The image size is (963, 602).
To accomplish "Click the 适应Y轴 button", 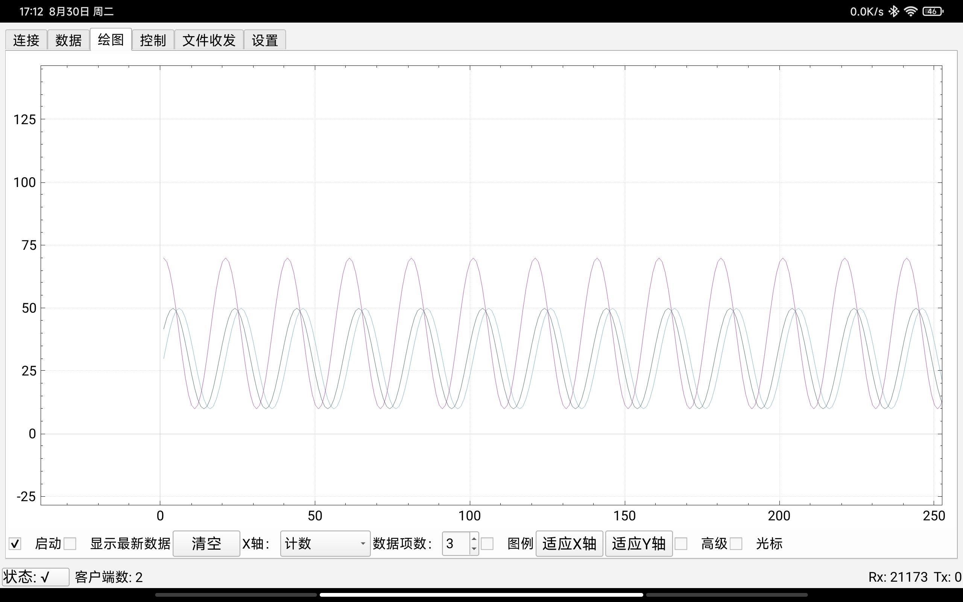I will coord(639,543).
